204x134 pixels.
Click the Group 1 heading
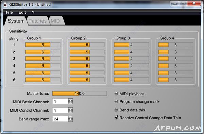[x=34, y=38]
